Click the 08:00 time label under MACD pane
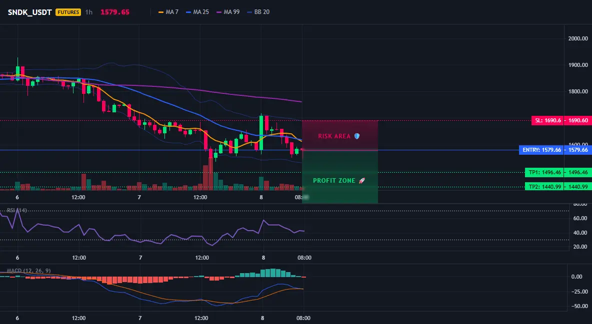The height and width of the screenshot is (324, 592). 303,319
